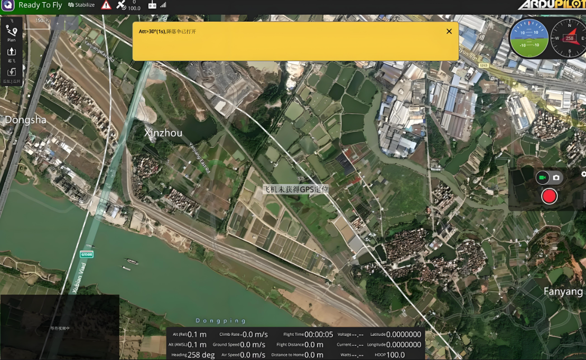Open the Stabilize flight mode dropdown
Screen dimensions: 586x360
81,5
